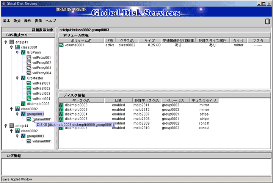Click inside the ログ情報 log area
Viewport: 273px width, 183px height.
click(x=136, y=167)
